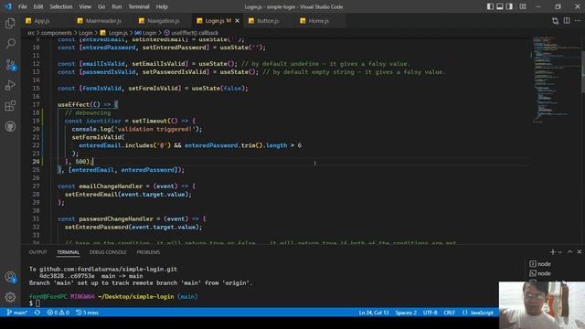Screen dimensions: 585x329
Task: Click the 'validation triggered!' string
Action: coord(156,129)
